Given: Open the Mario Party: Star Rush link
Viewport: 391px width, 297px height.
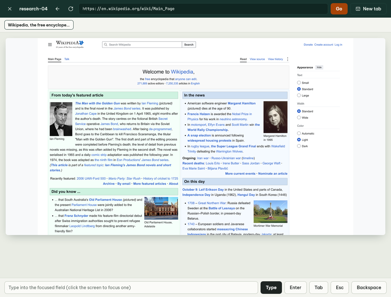Looking at the screenshot, I should click(x=124, y=178).
